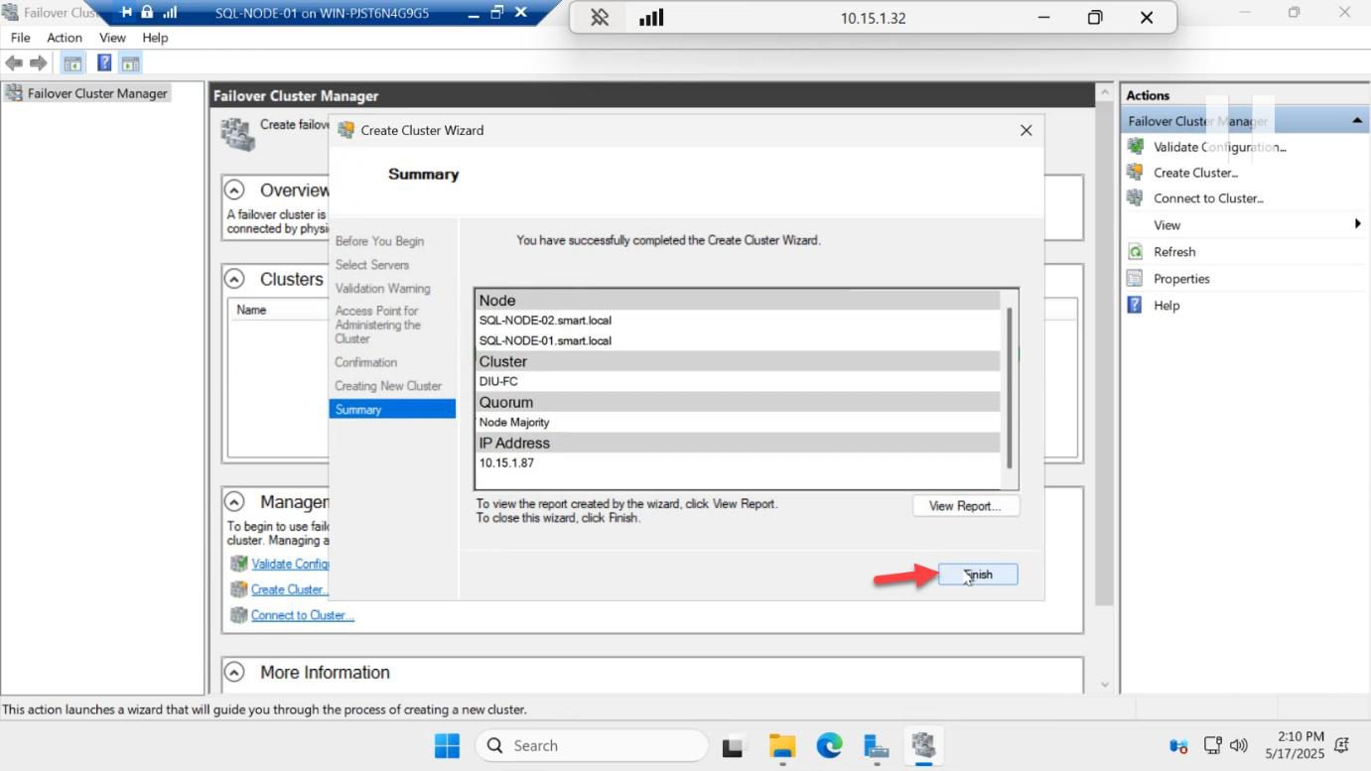Click Create Cluster link in Management
This screenshot has width=1371, height=771.
pos(289,589)
